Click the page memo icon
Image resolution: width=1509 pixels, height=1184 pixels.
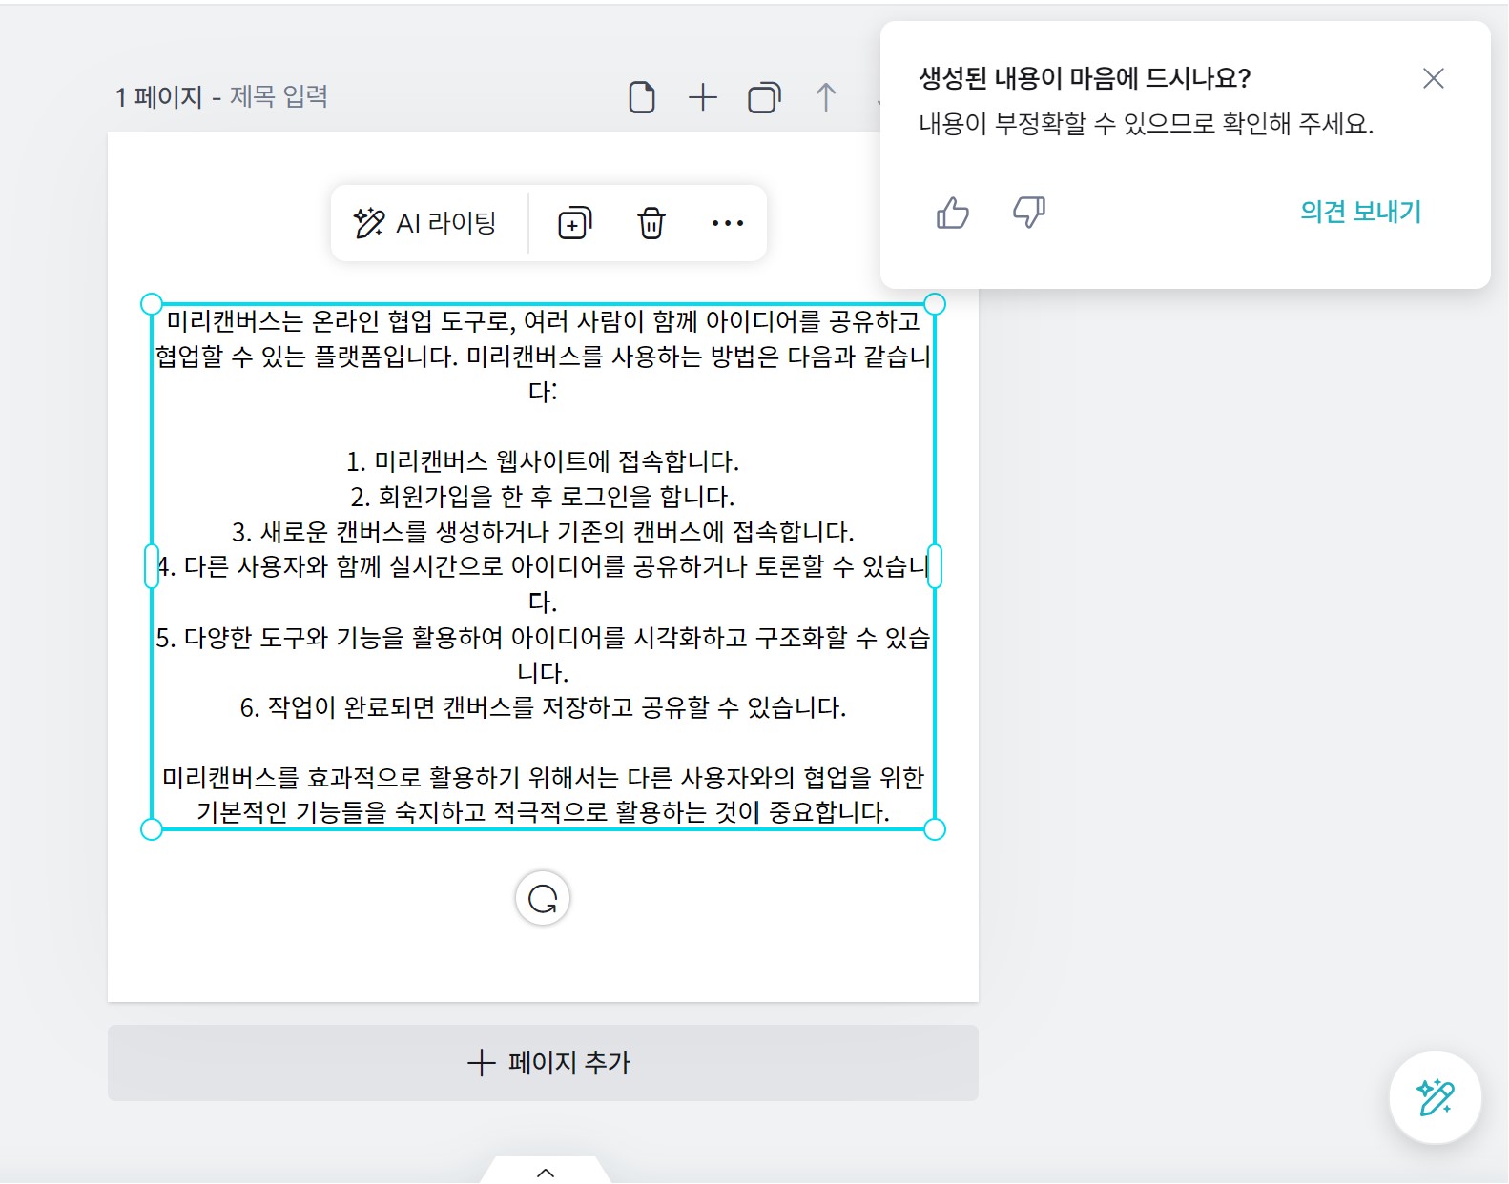pyautogui.click(x=642, y=97)
